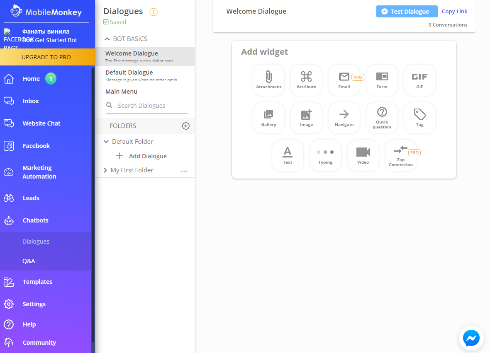Add a Zap Connection widget
Image resolution: width=490 pixels, height=353 pixels.
click(401, 155)
